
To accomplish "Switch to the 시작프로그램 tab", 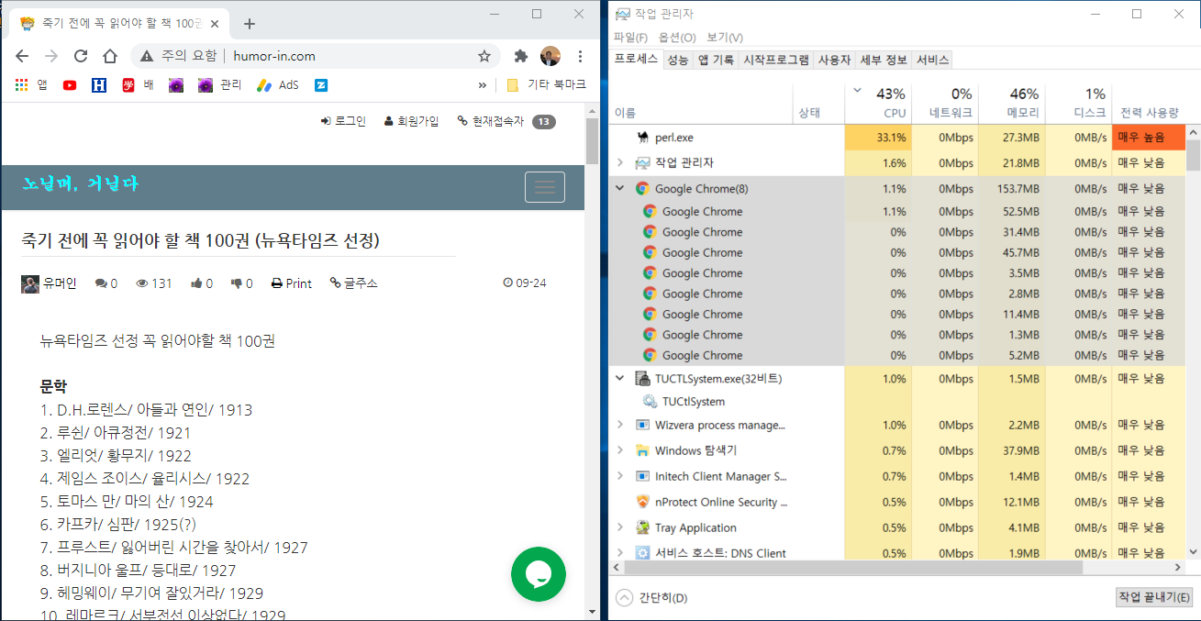I will [776, 60].
